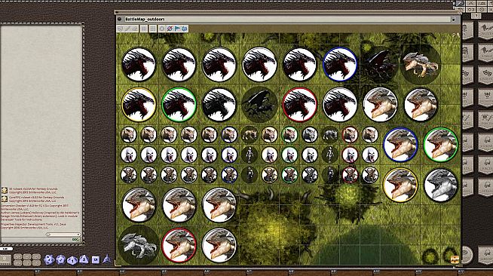Viewport: 493px width, 276px height.
Task: Roll the d4 pyramid die
Action: [x=106, y=259]
